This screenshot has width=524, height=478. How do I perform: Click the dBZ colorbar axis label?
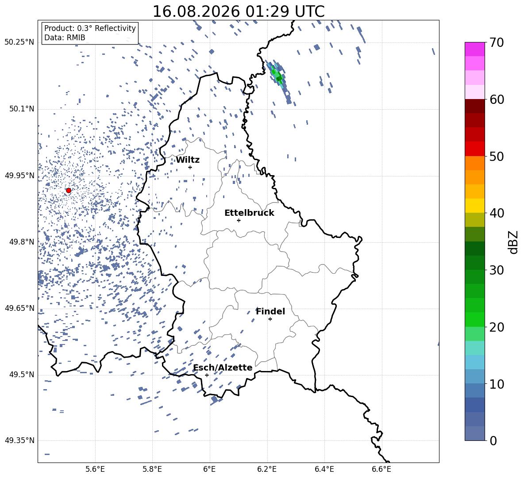point(514,242)
